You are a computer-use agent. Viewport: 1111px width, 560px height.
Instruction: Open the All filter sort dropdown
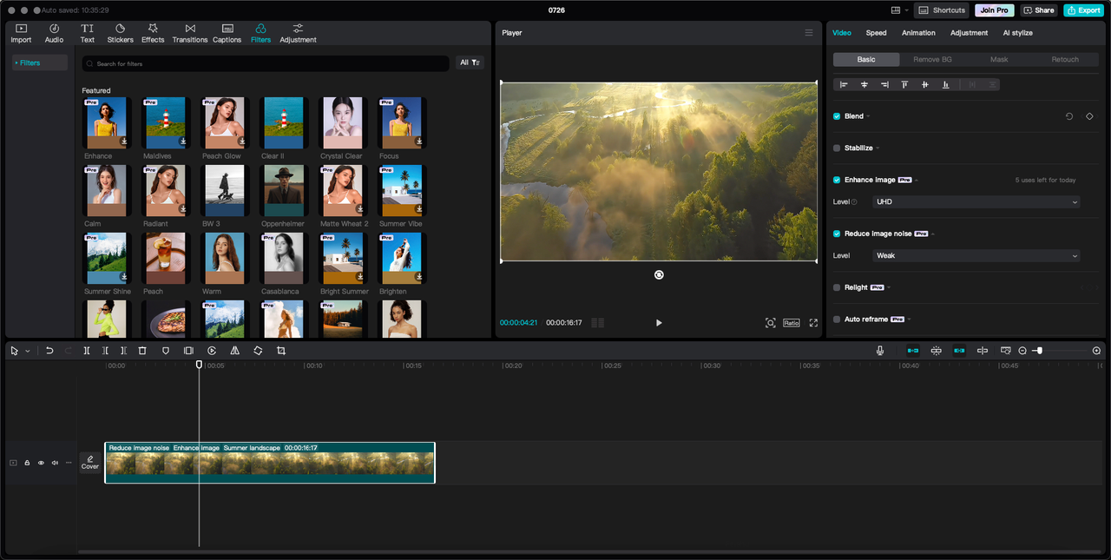(470, 63)
